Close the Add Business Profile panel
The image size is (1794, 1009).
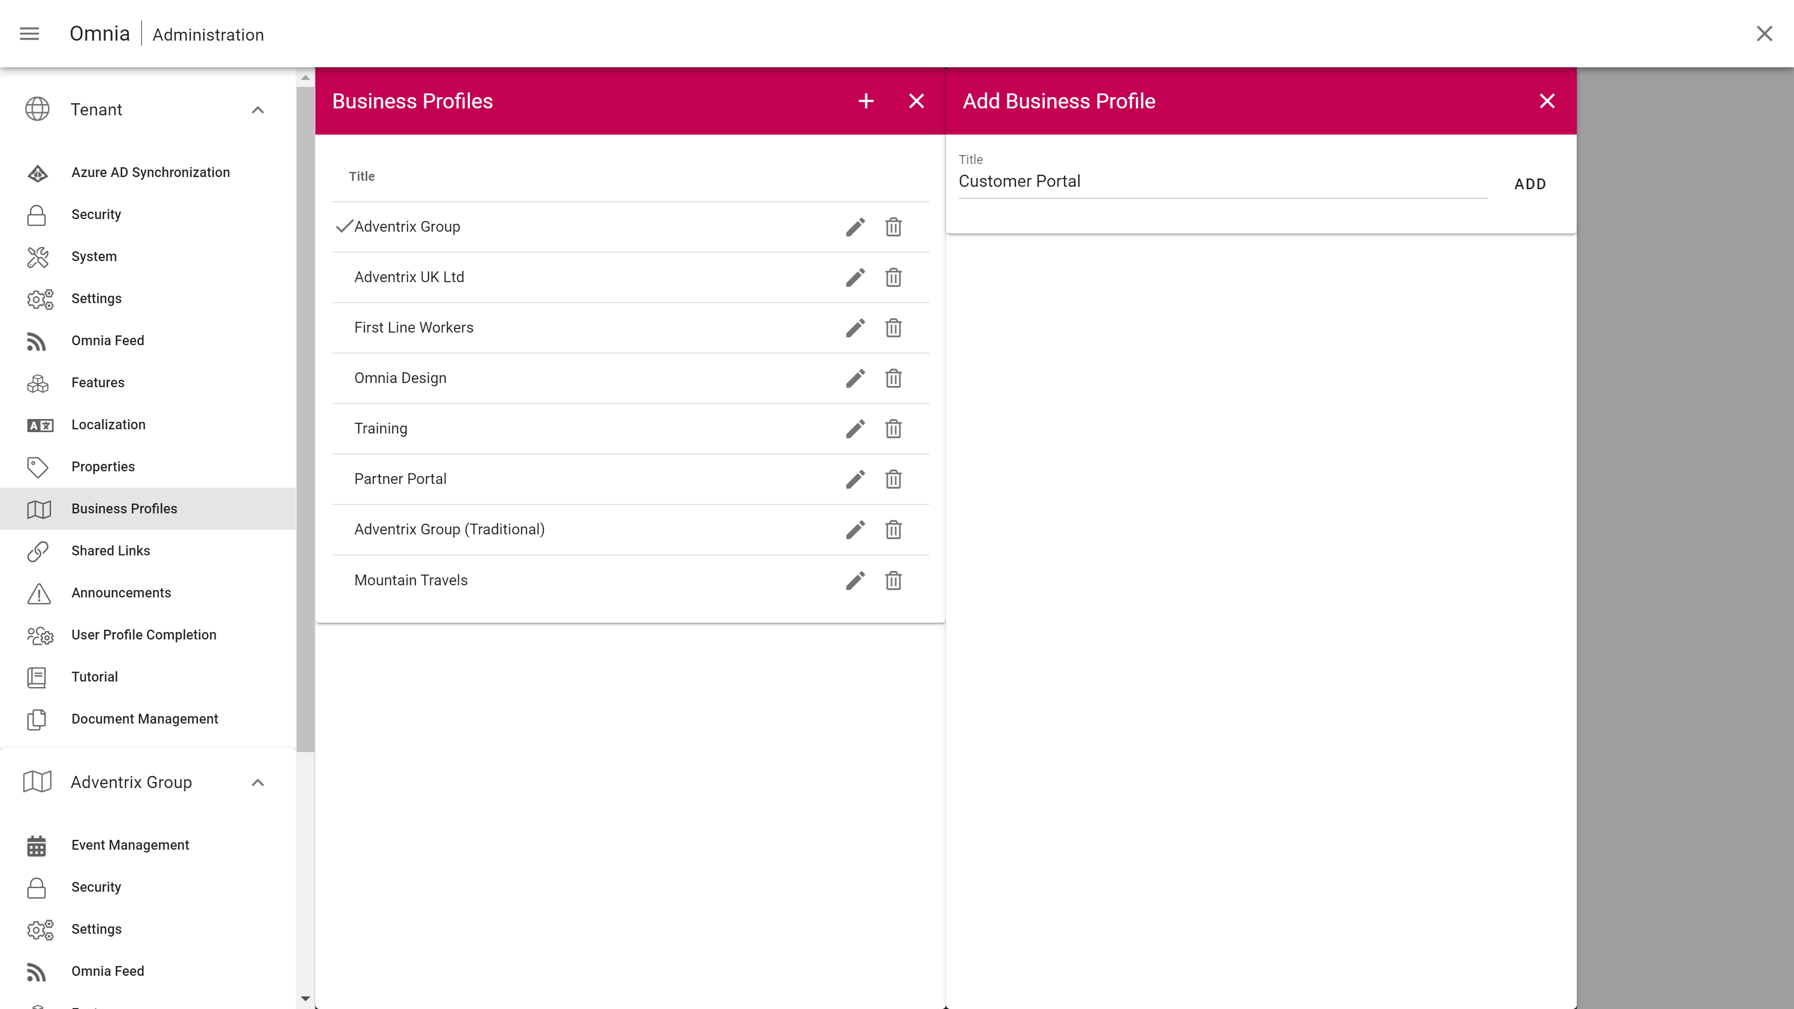(1547, 101)
